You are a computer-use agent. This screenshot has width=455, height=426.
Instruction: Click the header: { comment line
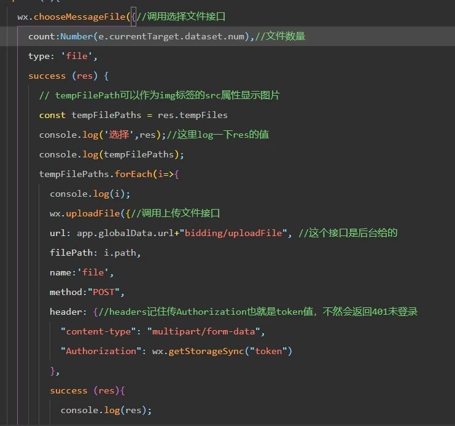pos(233,312)
